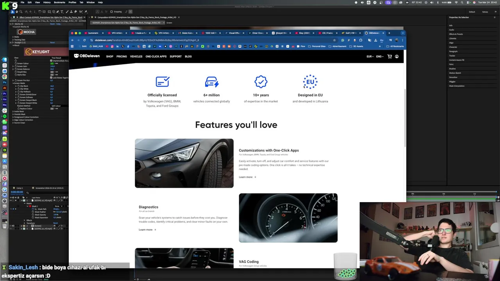Open Illustrator from the Dock

point(5,88)
